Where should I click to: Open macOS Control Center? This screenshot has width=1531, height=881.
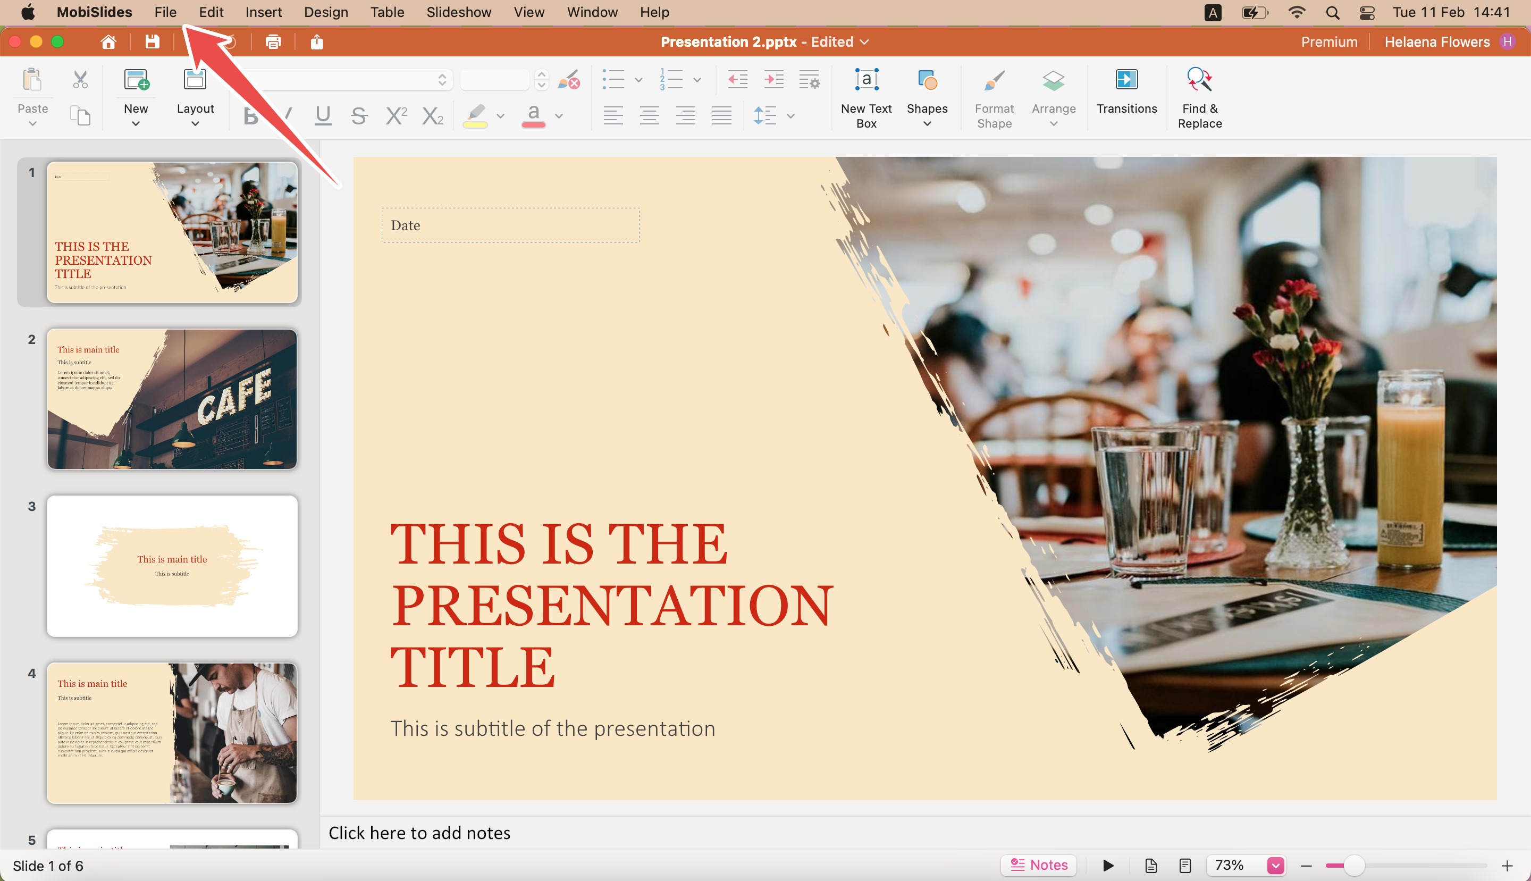coord(1367,13)
